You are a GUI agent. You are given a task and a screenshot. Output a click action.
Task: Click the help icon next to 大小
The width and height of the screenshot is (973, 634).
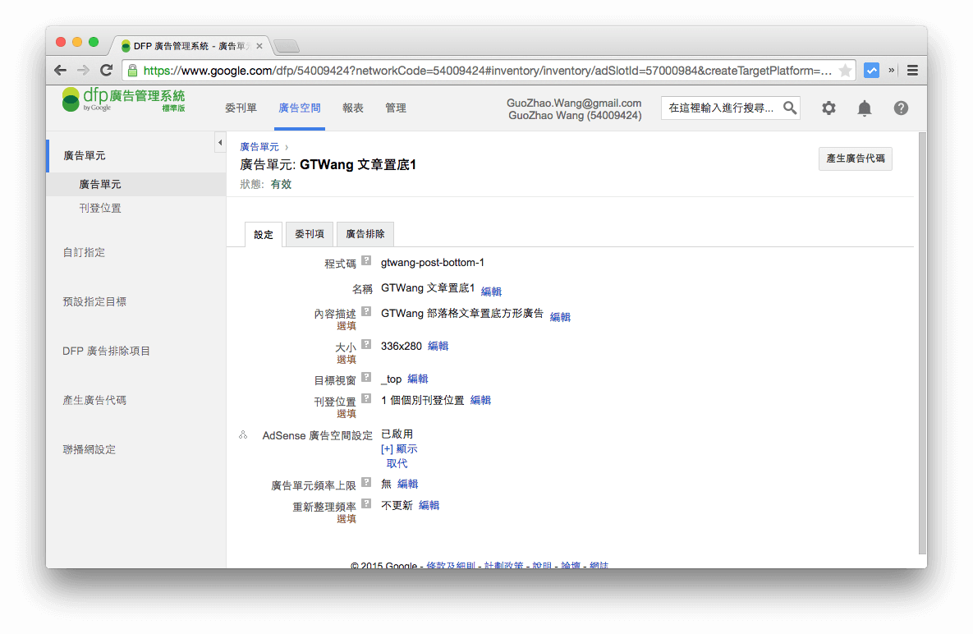point(367,345)
